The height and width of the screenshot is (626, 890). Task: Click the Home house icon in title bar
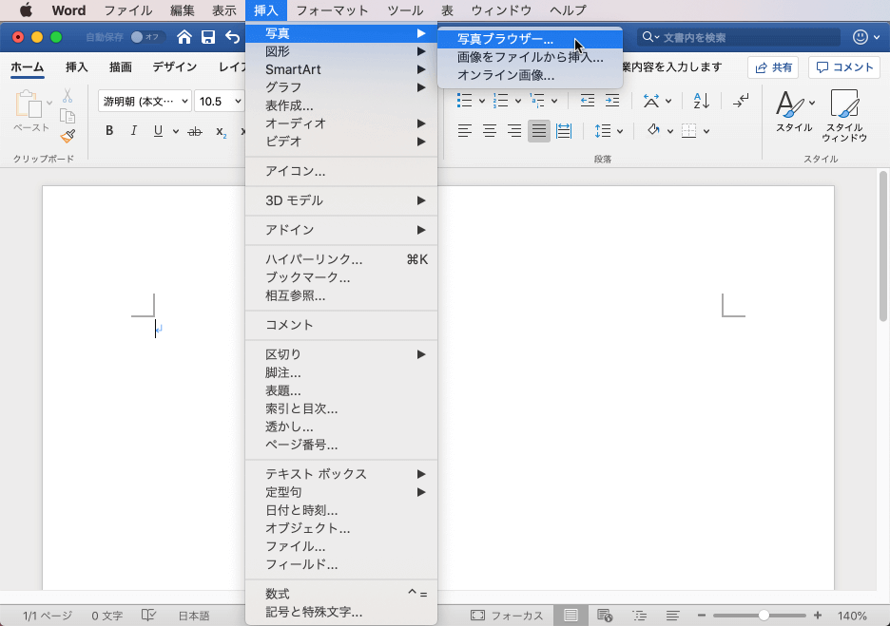184,37
